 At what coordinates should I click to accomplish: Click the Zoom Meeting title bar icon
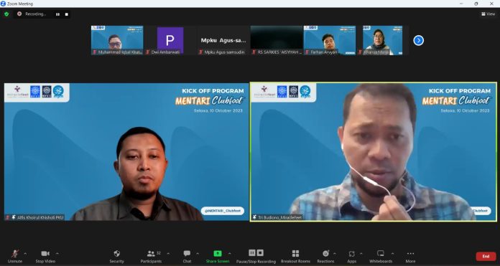click(3, 4)
